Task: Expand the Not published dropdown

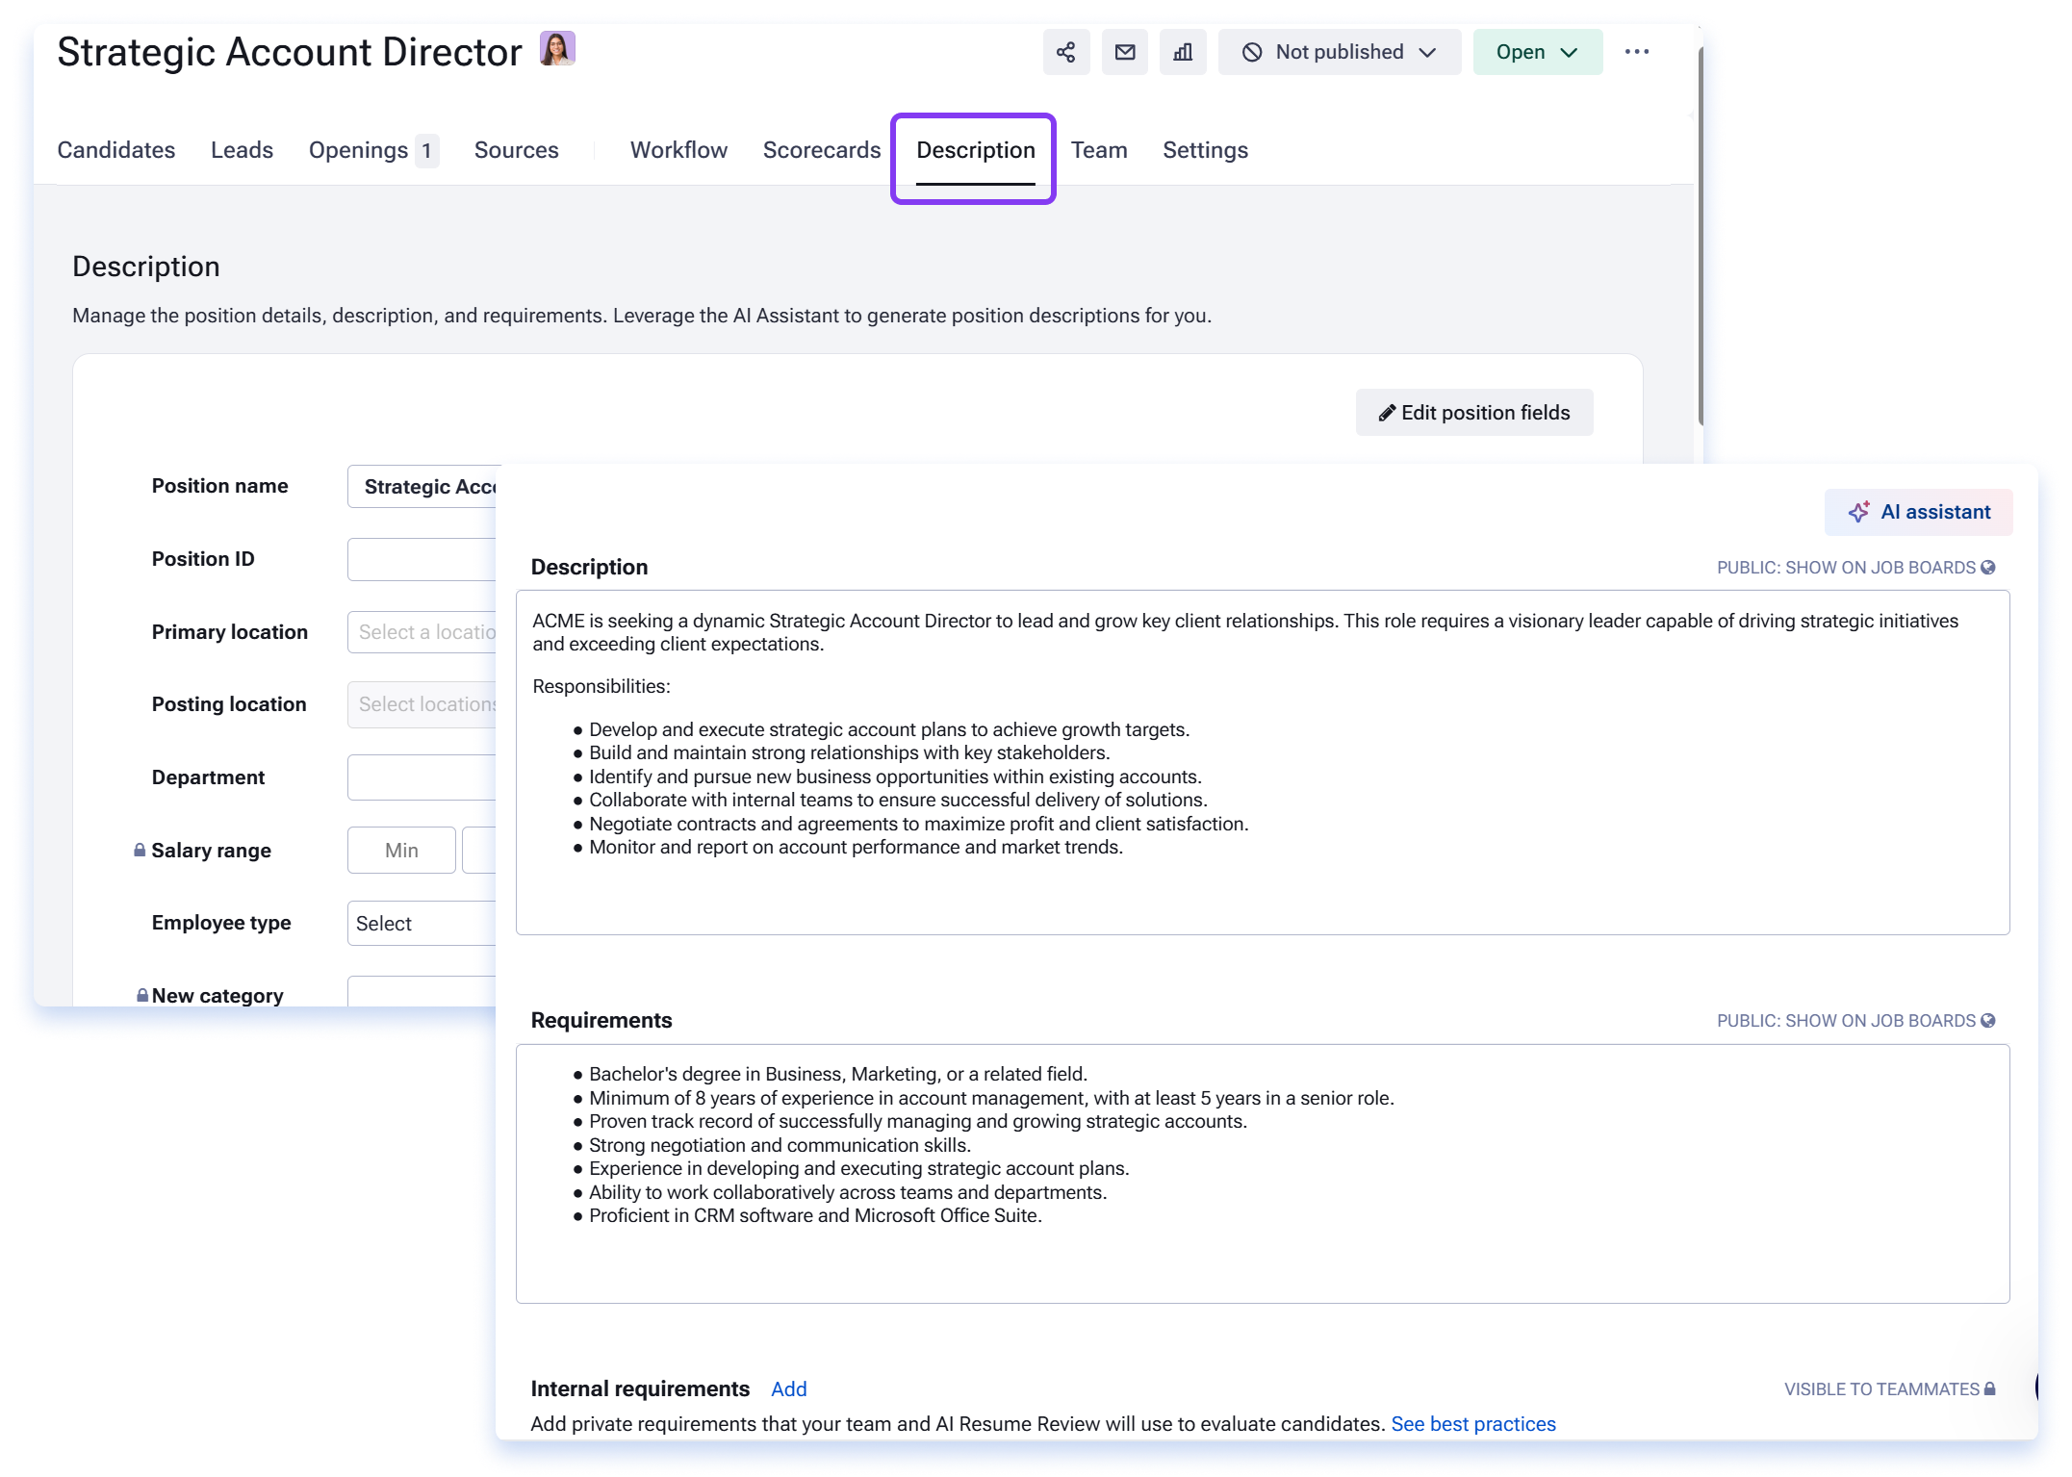Action: (x=1339, y=52)
